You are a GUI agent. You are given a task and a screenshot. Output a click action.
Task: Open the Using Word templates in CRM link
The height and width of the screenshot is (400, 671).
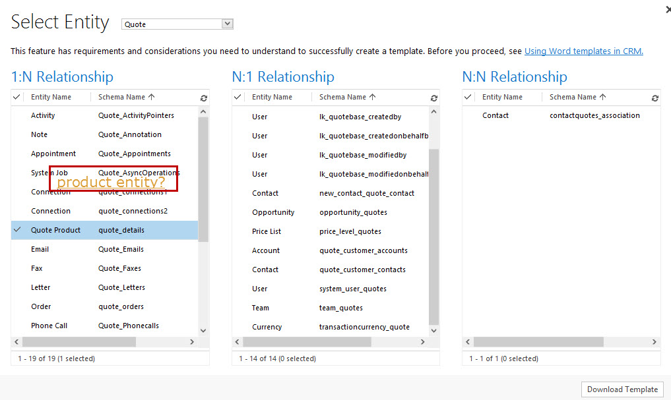(583, 51)
